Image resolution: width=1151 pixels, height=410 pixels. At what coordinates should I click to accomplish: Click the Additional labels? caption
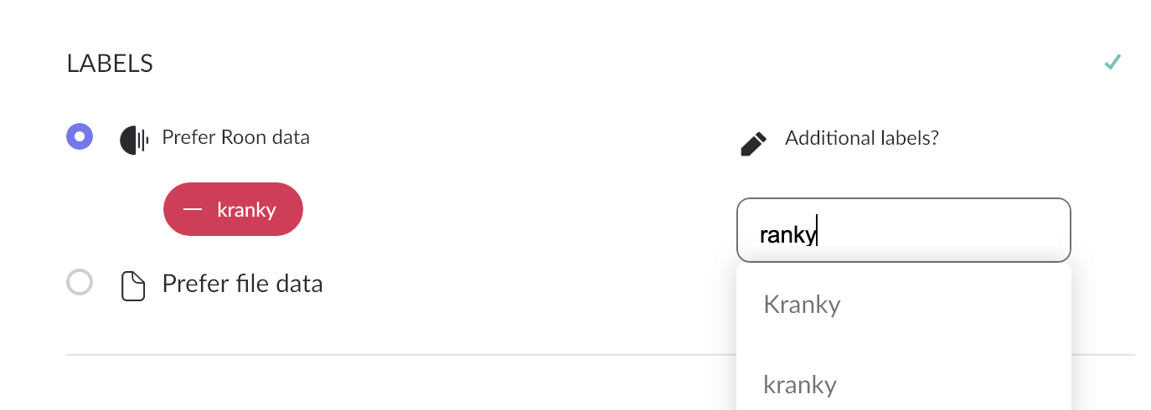(x=861, y=138)
